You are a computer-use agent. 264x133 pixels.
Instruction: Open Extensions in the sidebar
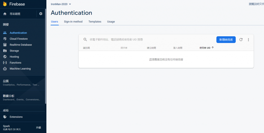[x=16, y=117]
